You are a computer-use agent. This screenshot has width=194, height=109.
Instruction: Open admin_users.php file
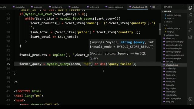tap(174, 58)
